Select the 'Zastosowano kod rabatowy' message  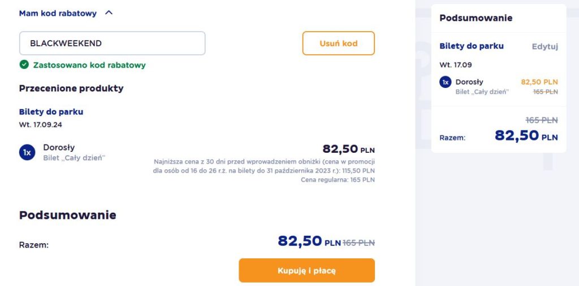pyautogui.click(x=89, y=65)
